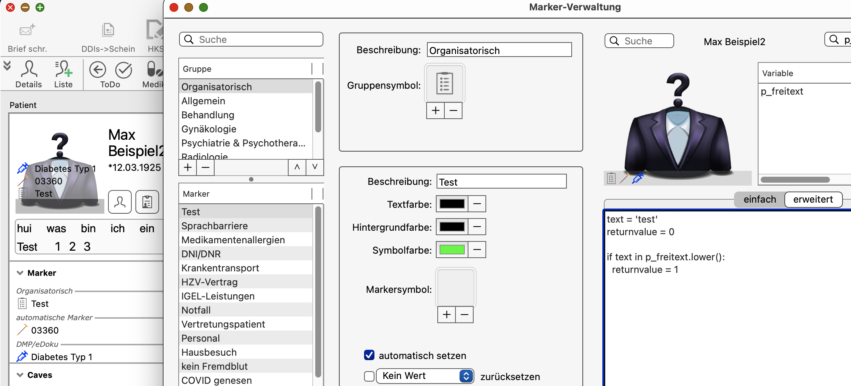This screenshot has height=386, width=851.
Task: Click the clipboard button beside patient name
Action: [147, 202]
